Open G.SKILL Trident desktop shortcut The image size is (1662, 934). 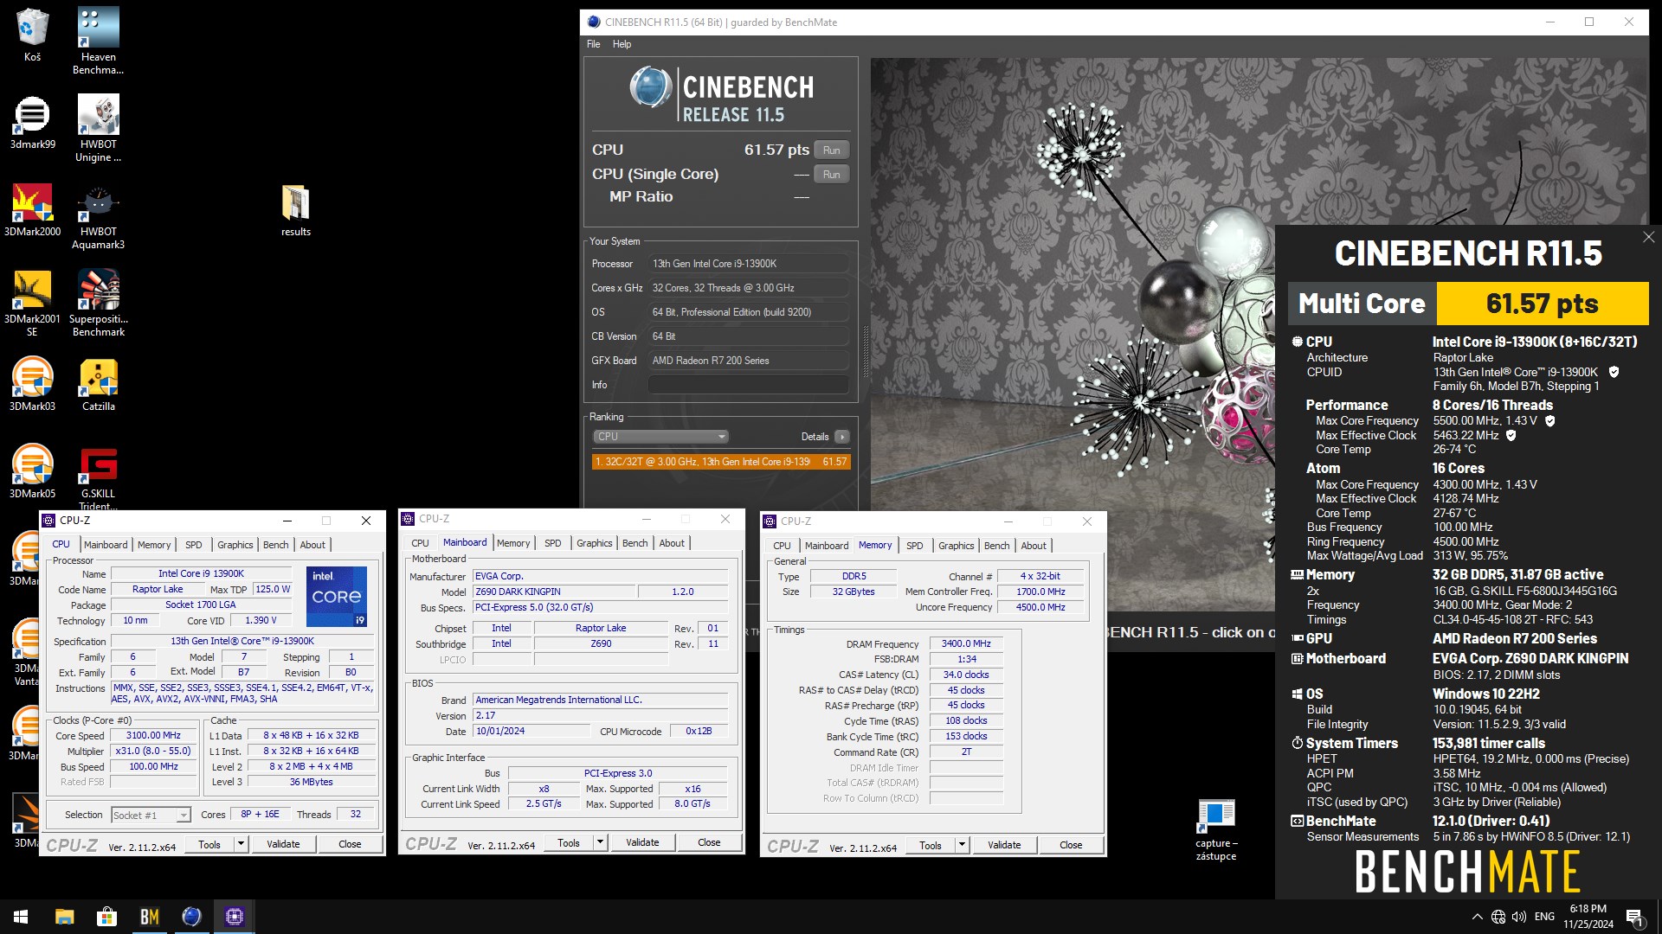(x=98, y=477)
